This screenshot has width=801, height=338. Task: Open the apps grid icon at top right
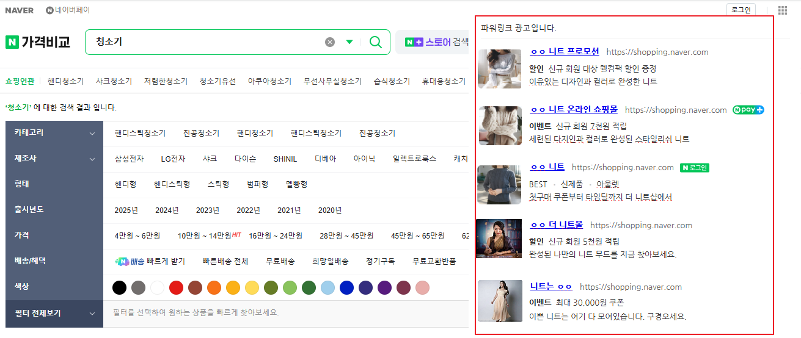(x=783, y=10)
